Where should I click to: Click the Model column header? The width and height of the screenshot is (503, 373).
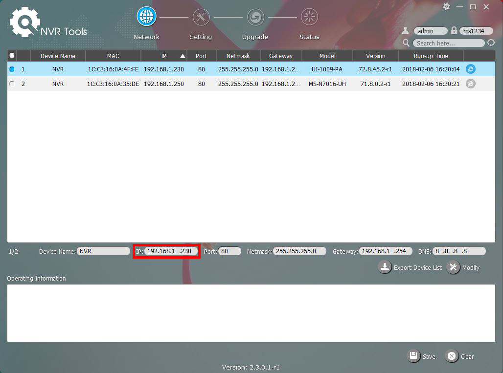pyautogui.click(x=327, y=56)
